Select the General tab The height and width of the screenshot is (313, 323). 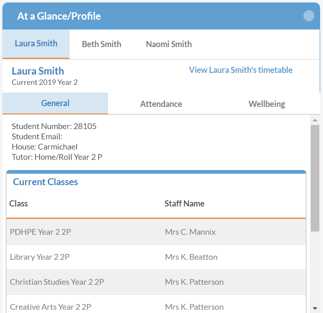point(55,103)
